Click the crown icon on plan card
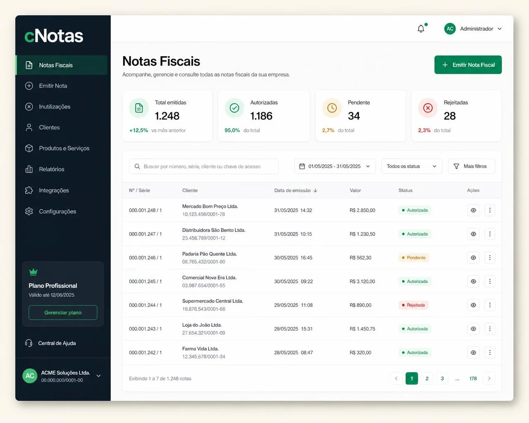Screen dimensions: 529x423 (33, 272)
